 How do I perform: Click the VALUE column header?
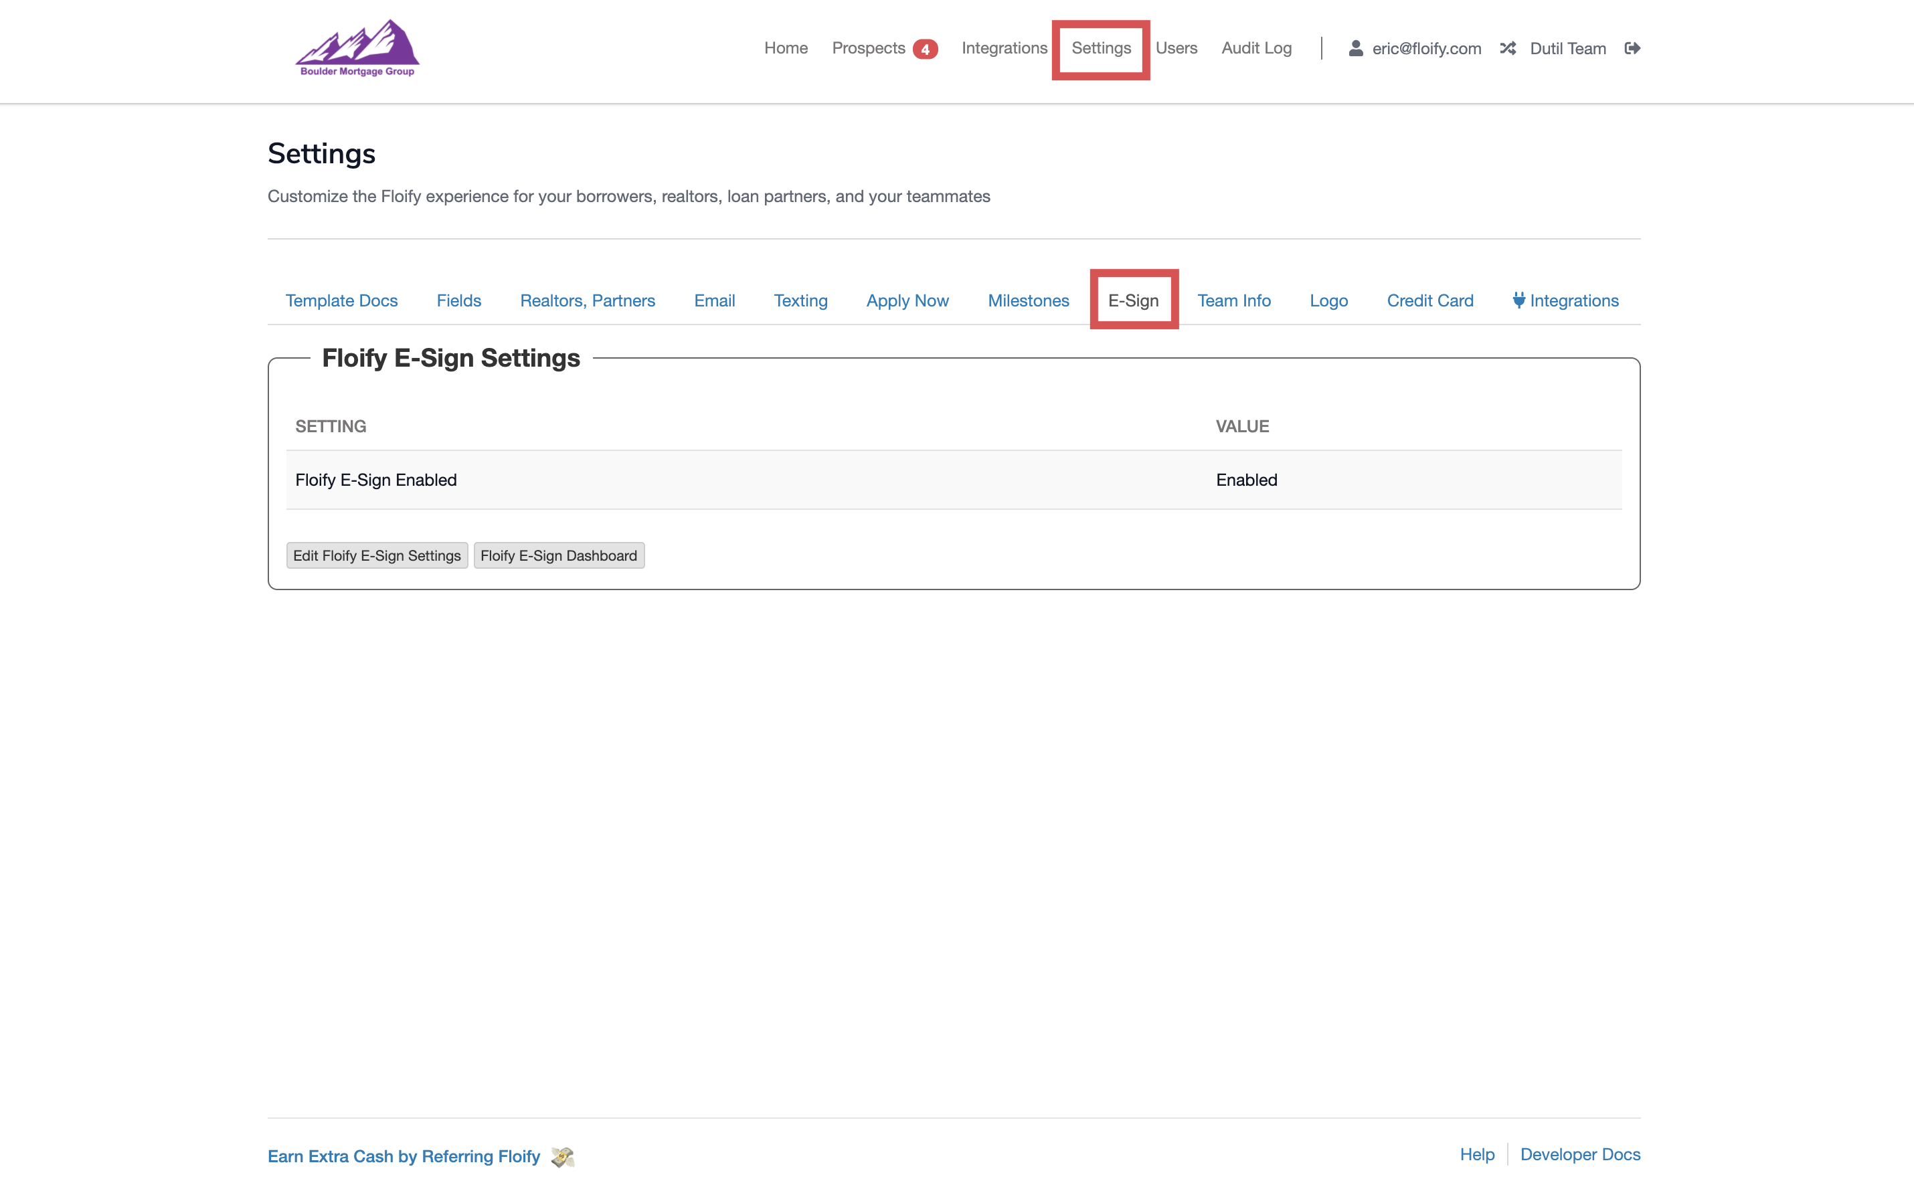[x=1241, y=426]
